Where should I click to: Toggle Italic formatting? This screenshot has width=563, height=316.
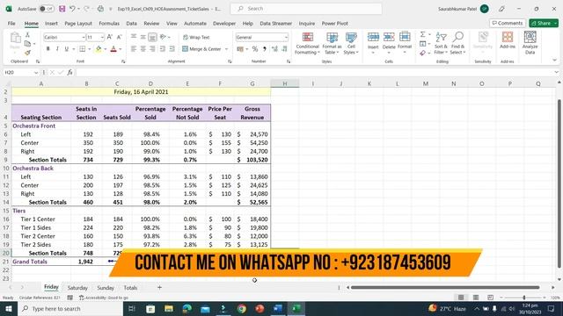point(57,49)
